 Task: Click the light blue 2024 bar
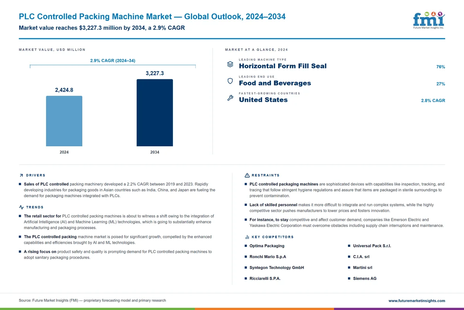point(64,121)
